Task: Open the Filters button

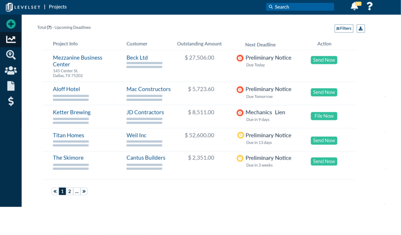Action: click(x=344, y=28)
